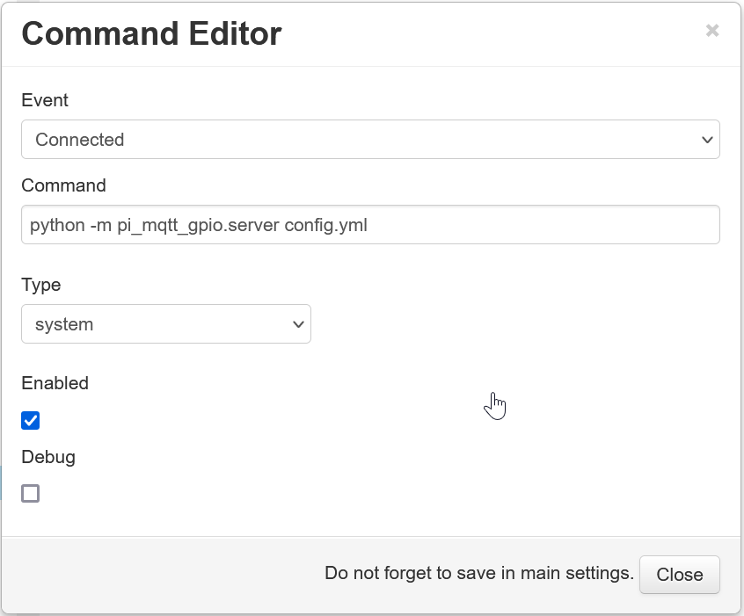Click the Debug label text
The image size is (744, 616).
coord(48,458)
